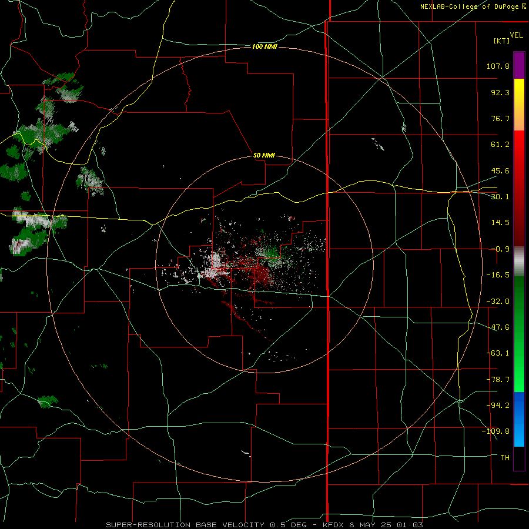Viewport: 529px width, 529px height.
Task: Click the -0.9 velocity scale value
Action: [x=500, y=249]
